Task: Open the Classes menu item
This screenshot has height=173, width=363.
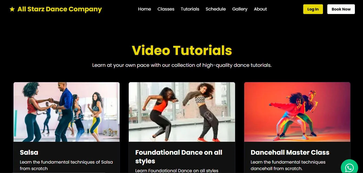Action: click(166, 9)
